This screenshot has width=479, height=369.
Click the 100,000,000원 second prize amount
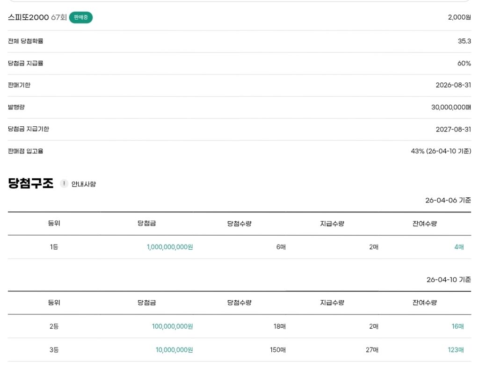[x=172, y=326]
